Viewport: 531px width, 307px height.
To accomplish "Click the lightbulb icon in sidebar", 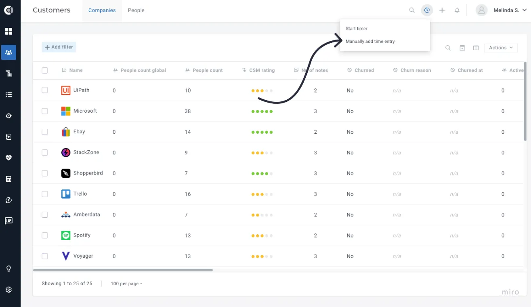I will click(x=8, y=269).
